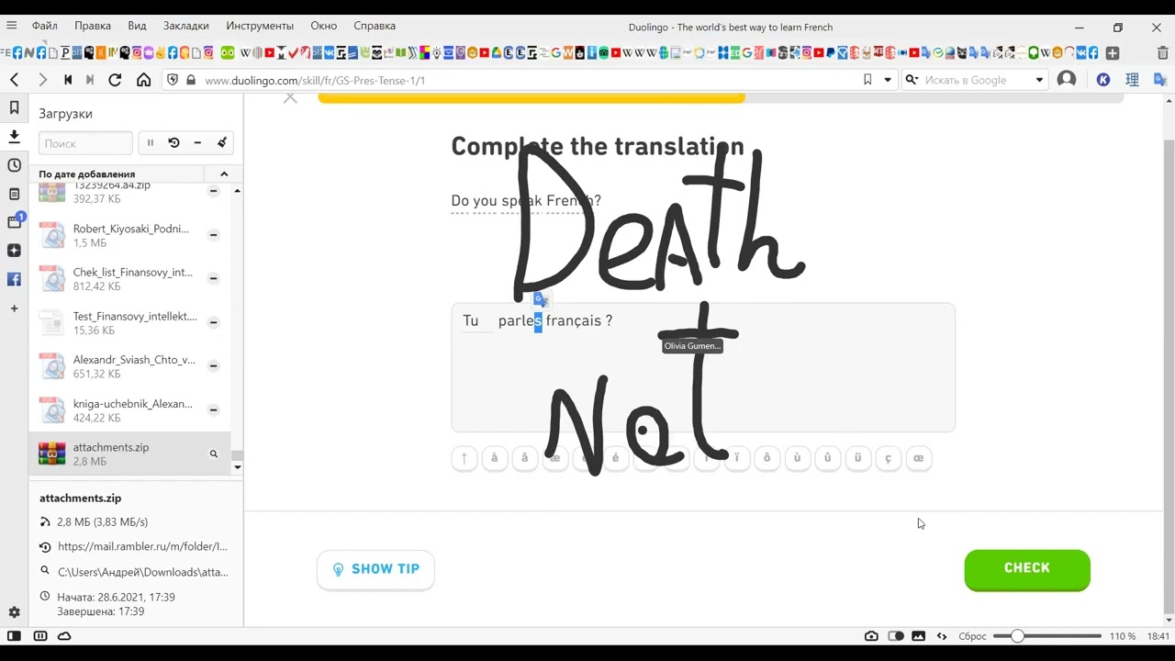This screenshot has height=661, width=1175.
Task: Open the search field dropdown arrow
Action: (1039, 80)
